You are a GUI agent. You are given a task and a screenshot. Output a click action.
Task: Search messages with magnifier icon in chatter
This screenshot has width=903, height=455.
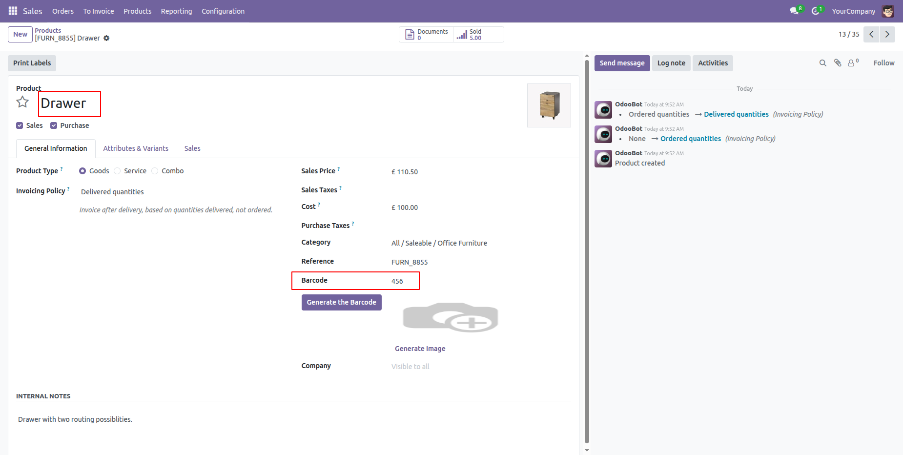pos(822,63)
